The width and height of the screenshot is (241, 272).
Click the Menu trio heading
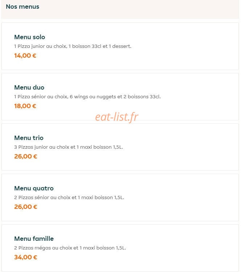coord(29,138)
